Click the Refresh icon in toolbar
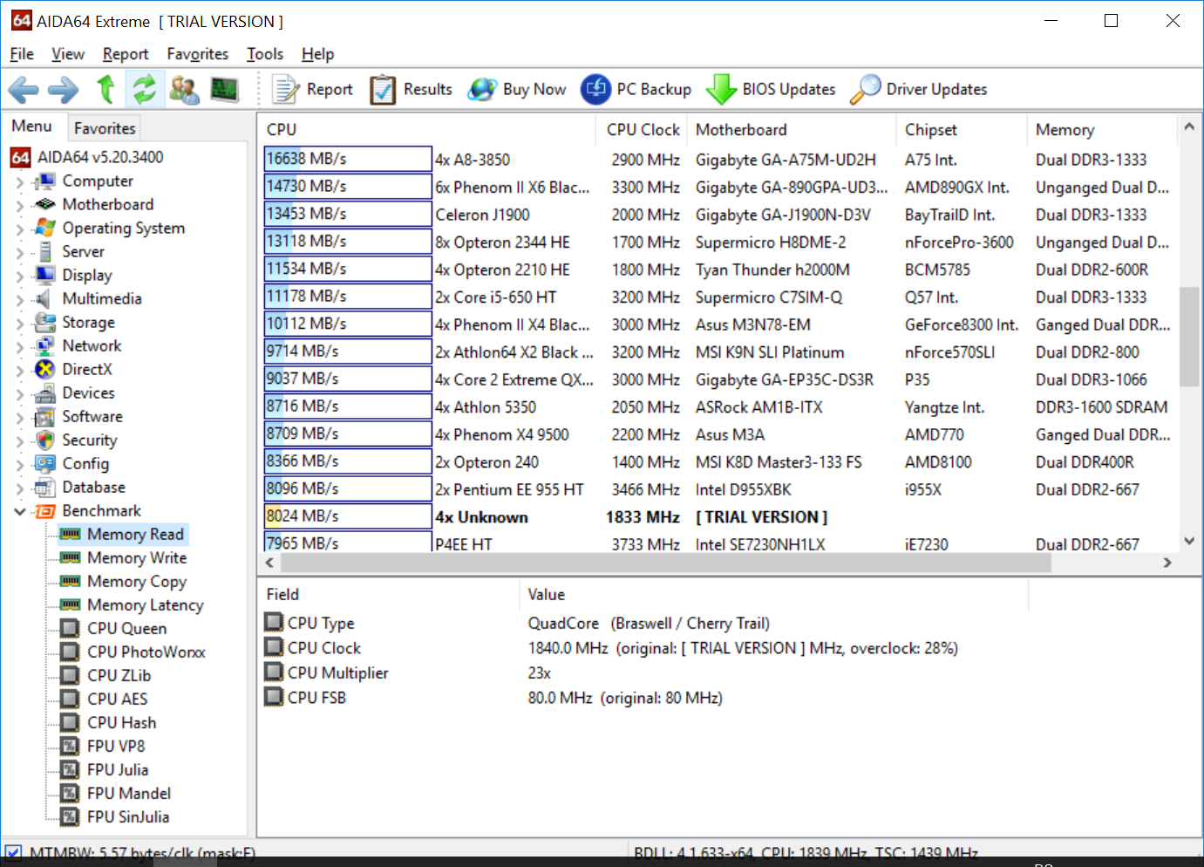1204x867 pixels. click(145, 89)
